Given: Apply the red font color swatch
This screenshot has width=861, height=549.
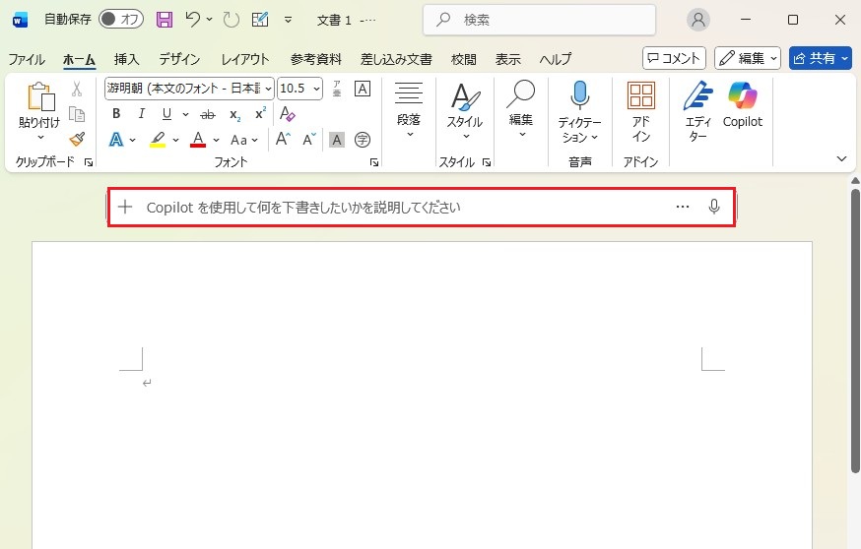Looking at the screenshot, I should (x=197, y=140).
